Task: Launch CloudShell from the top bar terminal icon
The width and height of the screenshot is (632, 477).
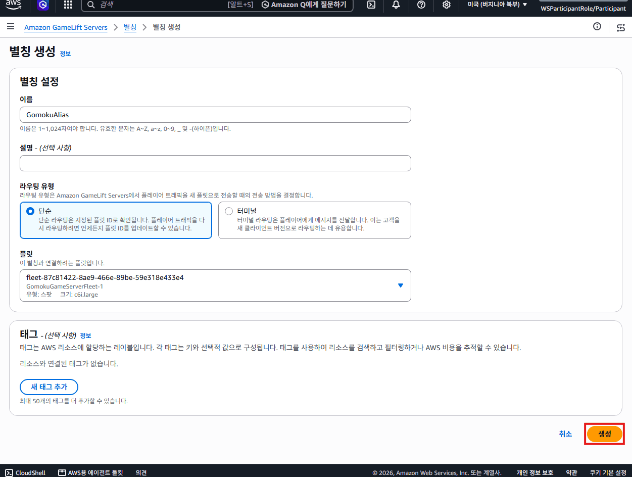Action: tap(371, 5)
